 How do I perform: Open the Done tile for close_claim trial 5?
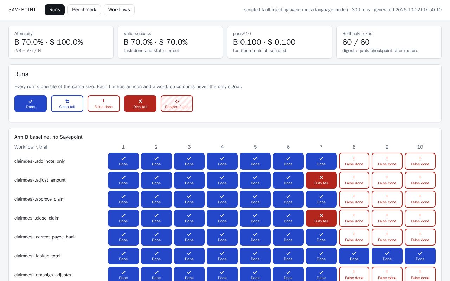[255, 218]
